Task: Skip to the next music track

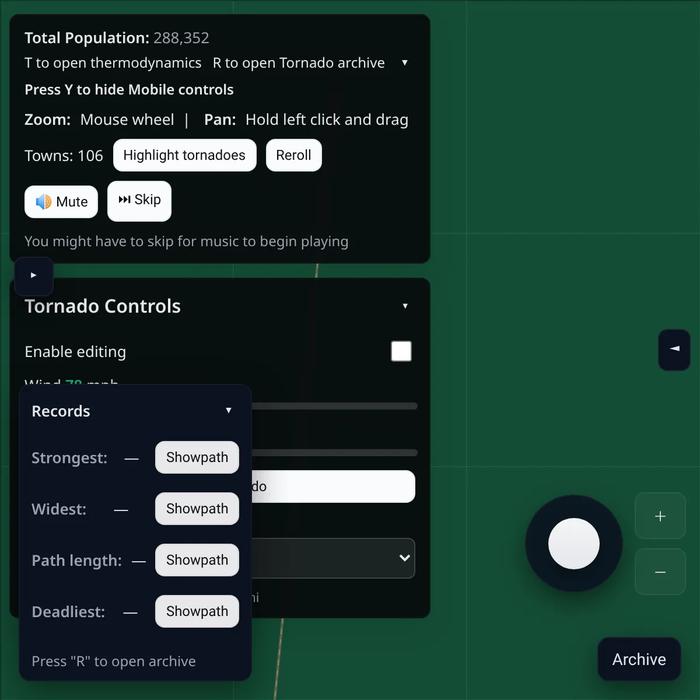Action: pos(139,201)
